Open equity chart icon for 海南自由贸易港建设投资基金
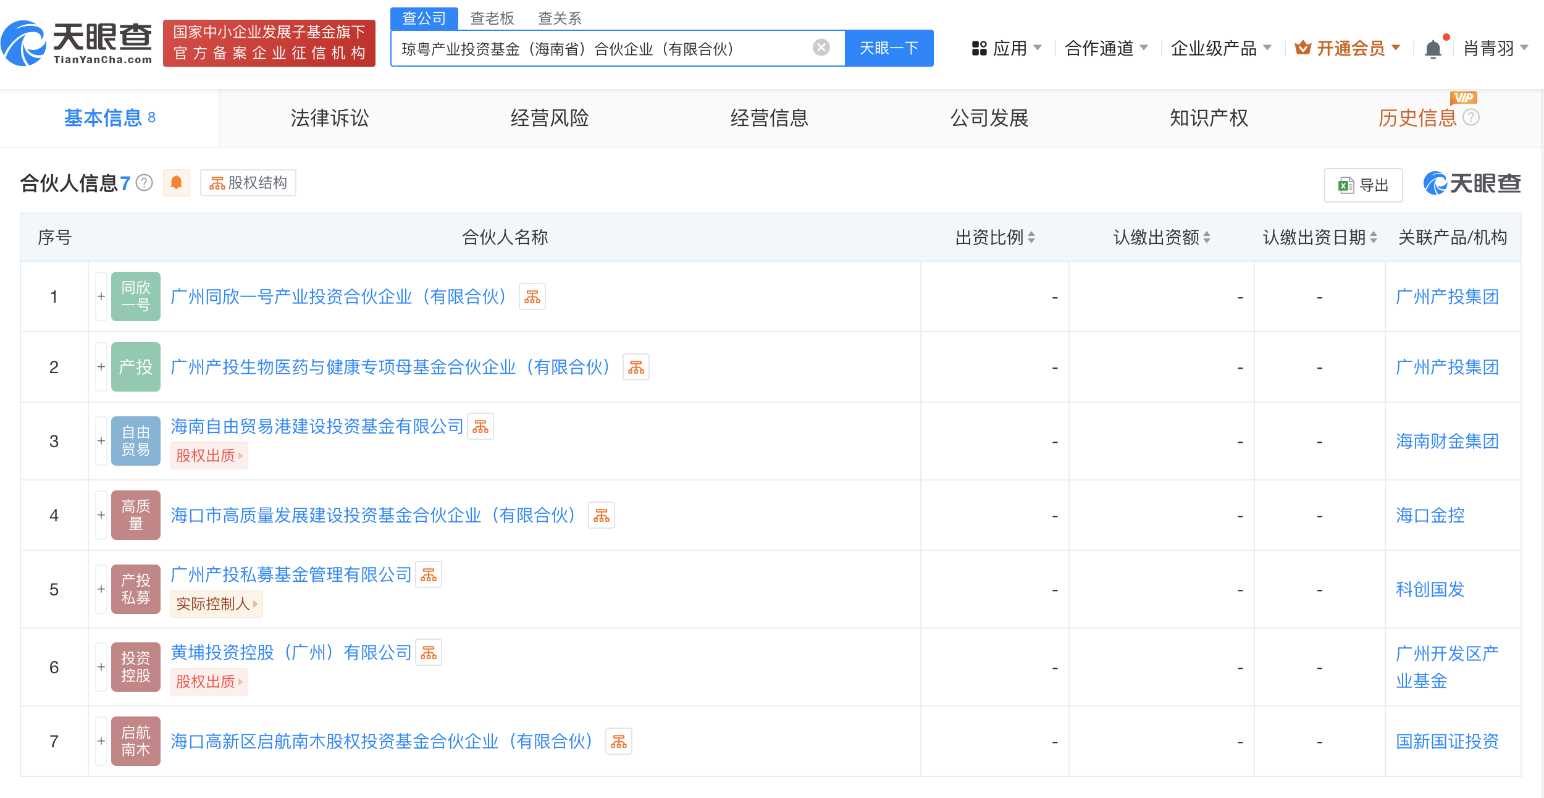1544x798 pixels. point(480,427)
